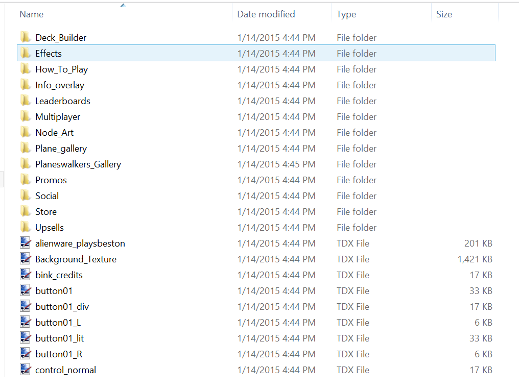The height and width of the screenshot is (391, 519).
Task: Click the control_normal file icon
Action: 26,370
